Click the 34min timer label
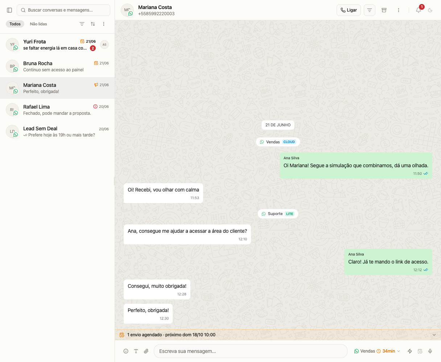 pos(388,351)
